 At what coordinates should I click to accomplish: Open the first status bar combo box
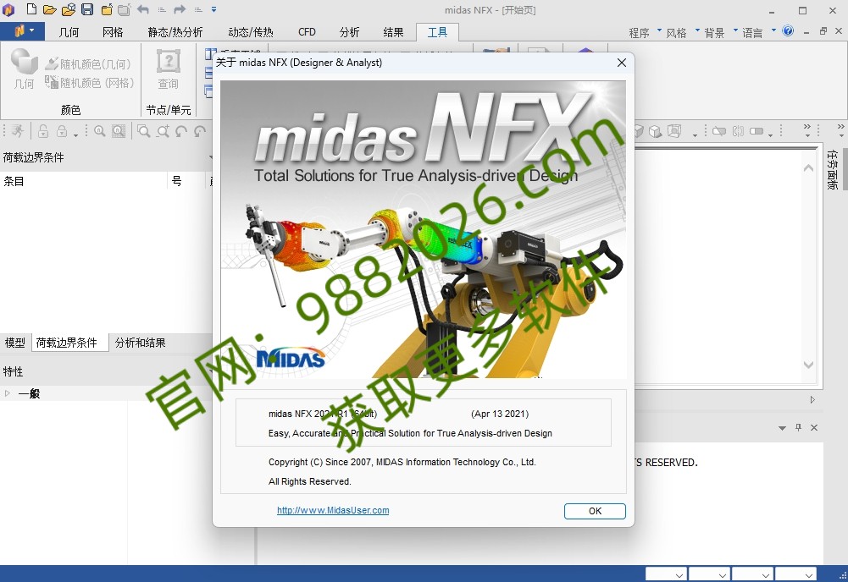coord(666,574)
